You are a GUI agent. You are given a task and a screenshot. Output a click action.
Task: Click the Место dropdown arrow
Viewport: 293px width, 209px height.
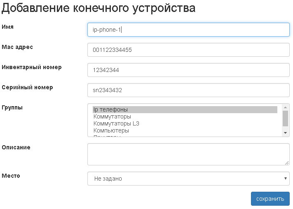[285, 179]
